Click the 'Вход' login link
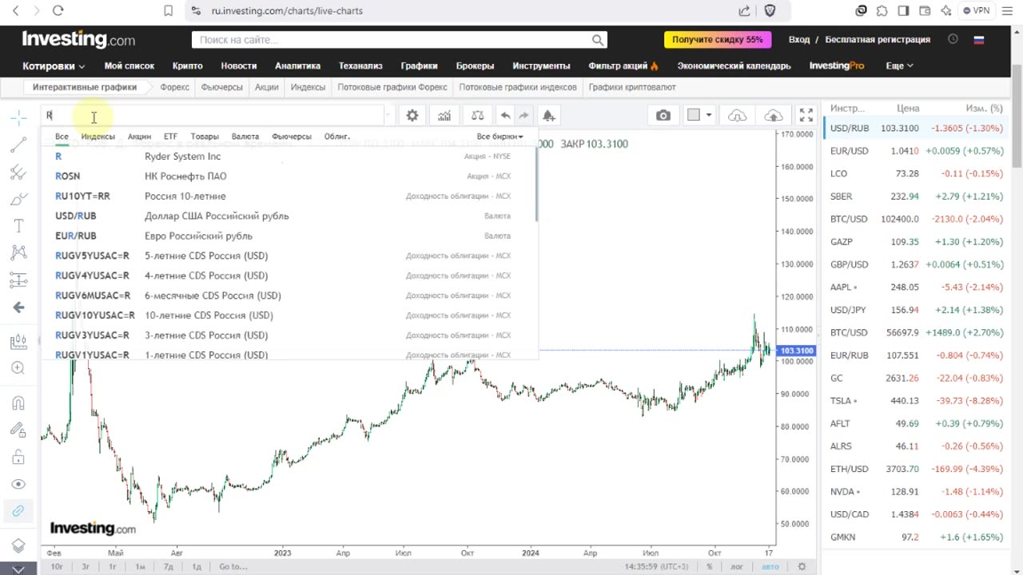 [799, 39]
